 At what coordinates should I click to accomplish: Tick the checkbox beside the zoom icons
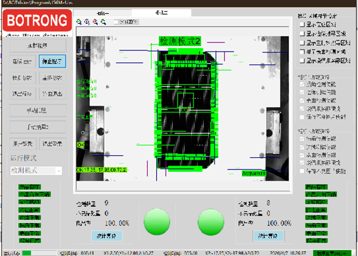pos(116,22)
